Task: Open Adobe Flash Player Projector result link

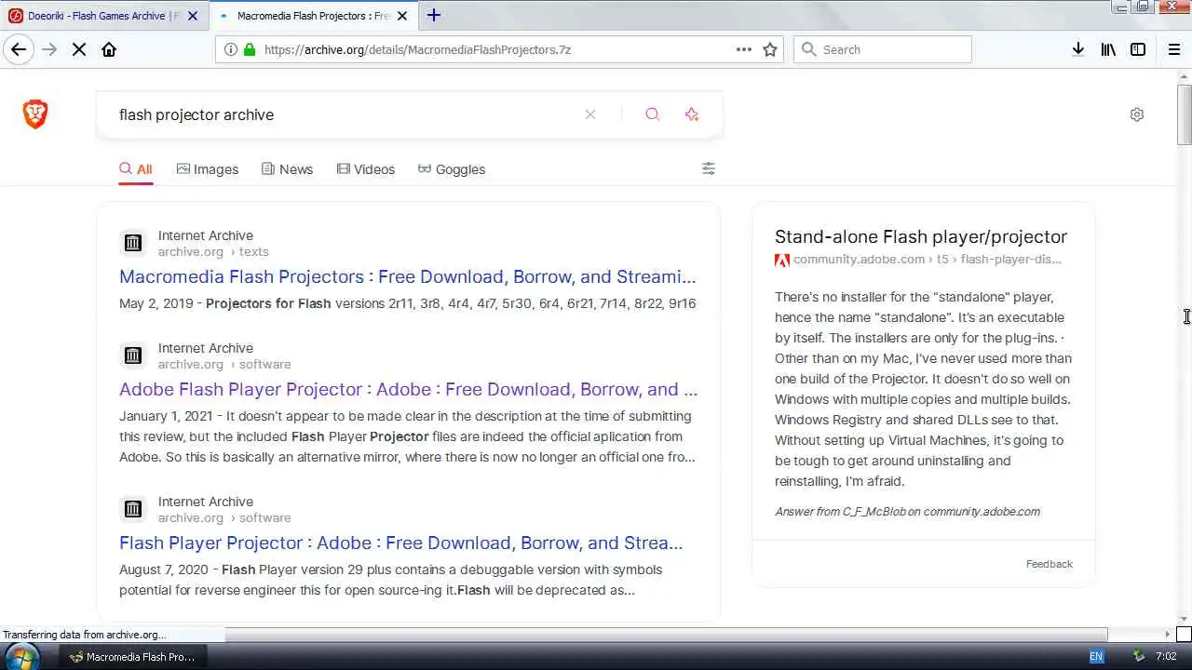Action: pos(408,389)
